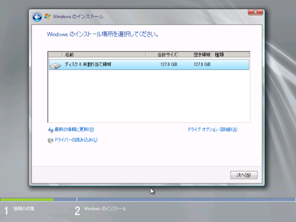296x222 pixels.
Task: Click the green setup progress bar
Action: (27, 199)
